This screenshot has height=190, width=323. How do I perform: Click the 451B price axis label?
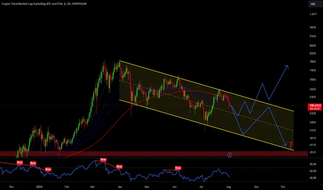313,152
